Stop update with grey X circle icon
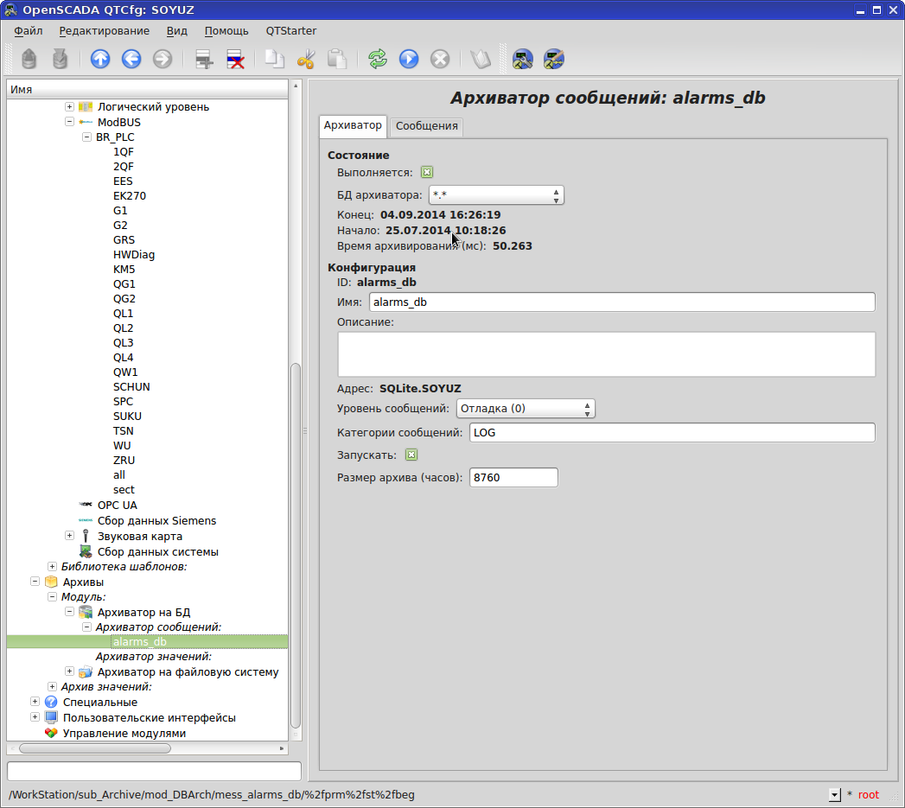This screenshot has width=905, height=808. (x=440, y=59)
